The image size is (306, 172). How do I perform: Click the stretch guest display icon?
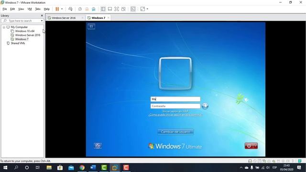(x=142, y=9)
